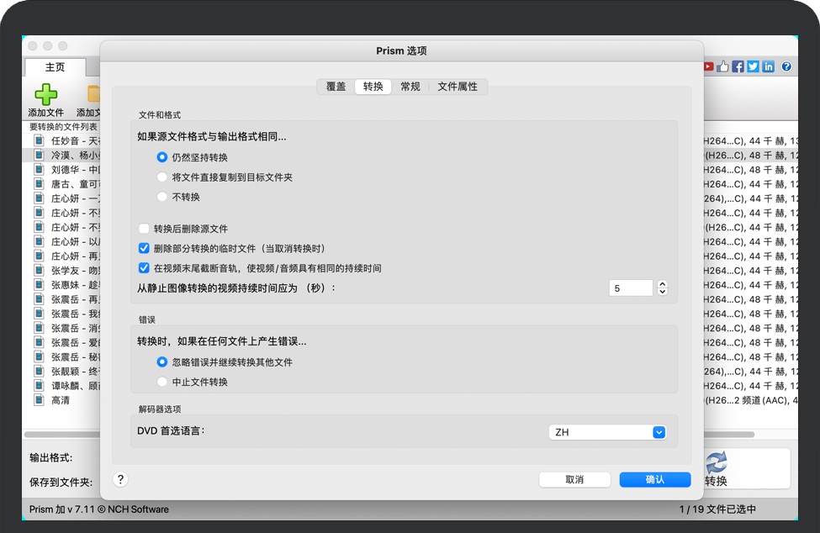Click the 确认 button
The height and width of the screenshot is (533, 820).
[x=654, y=479]
